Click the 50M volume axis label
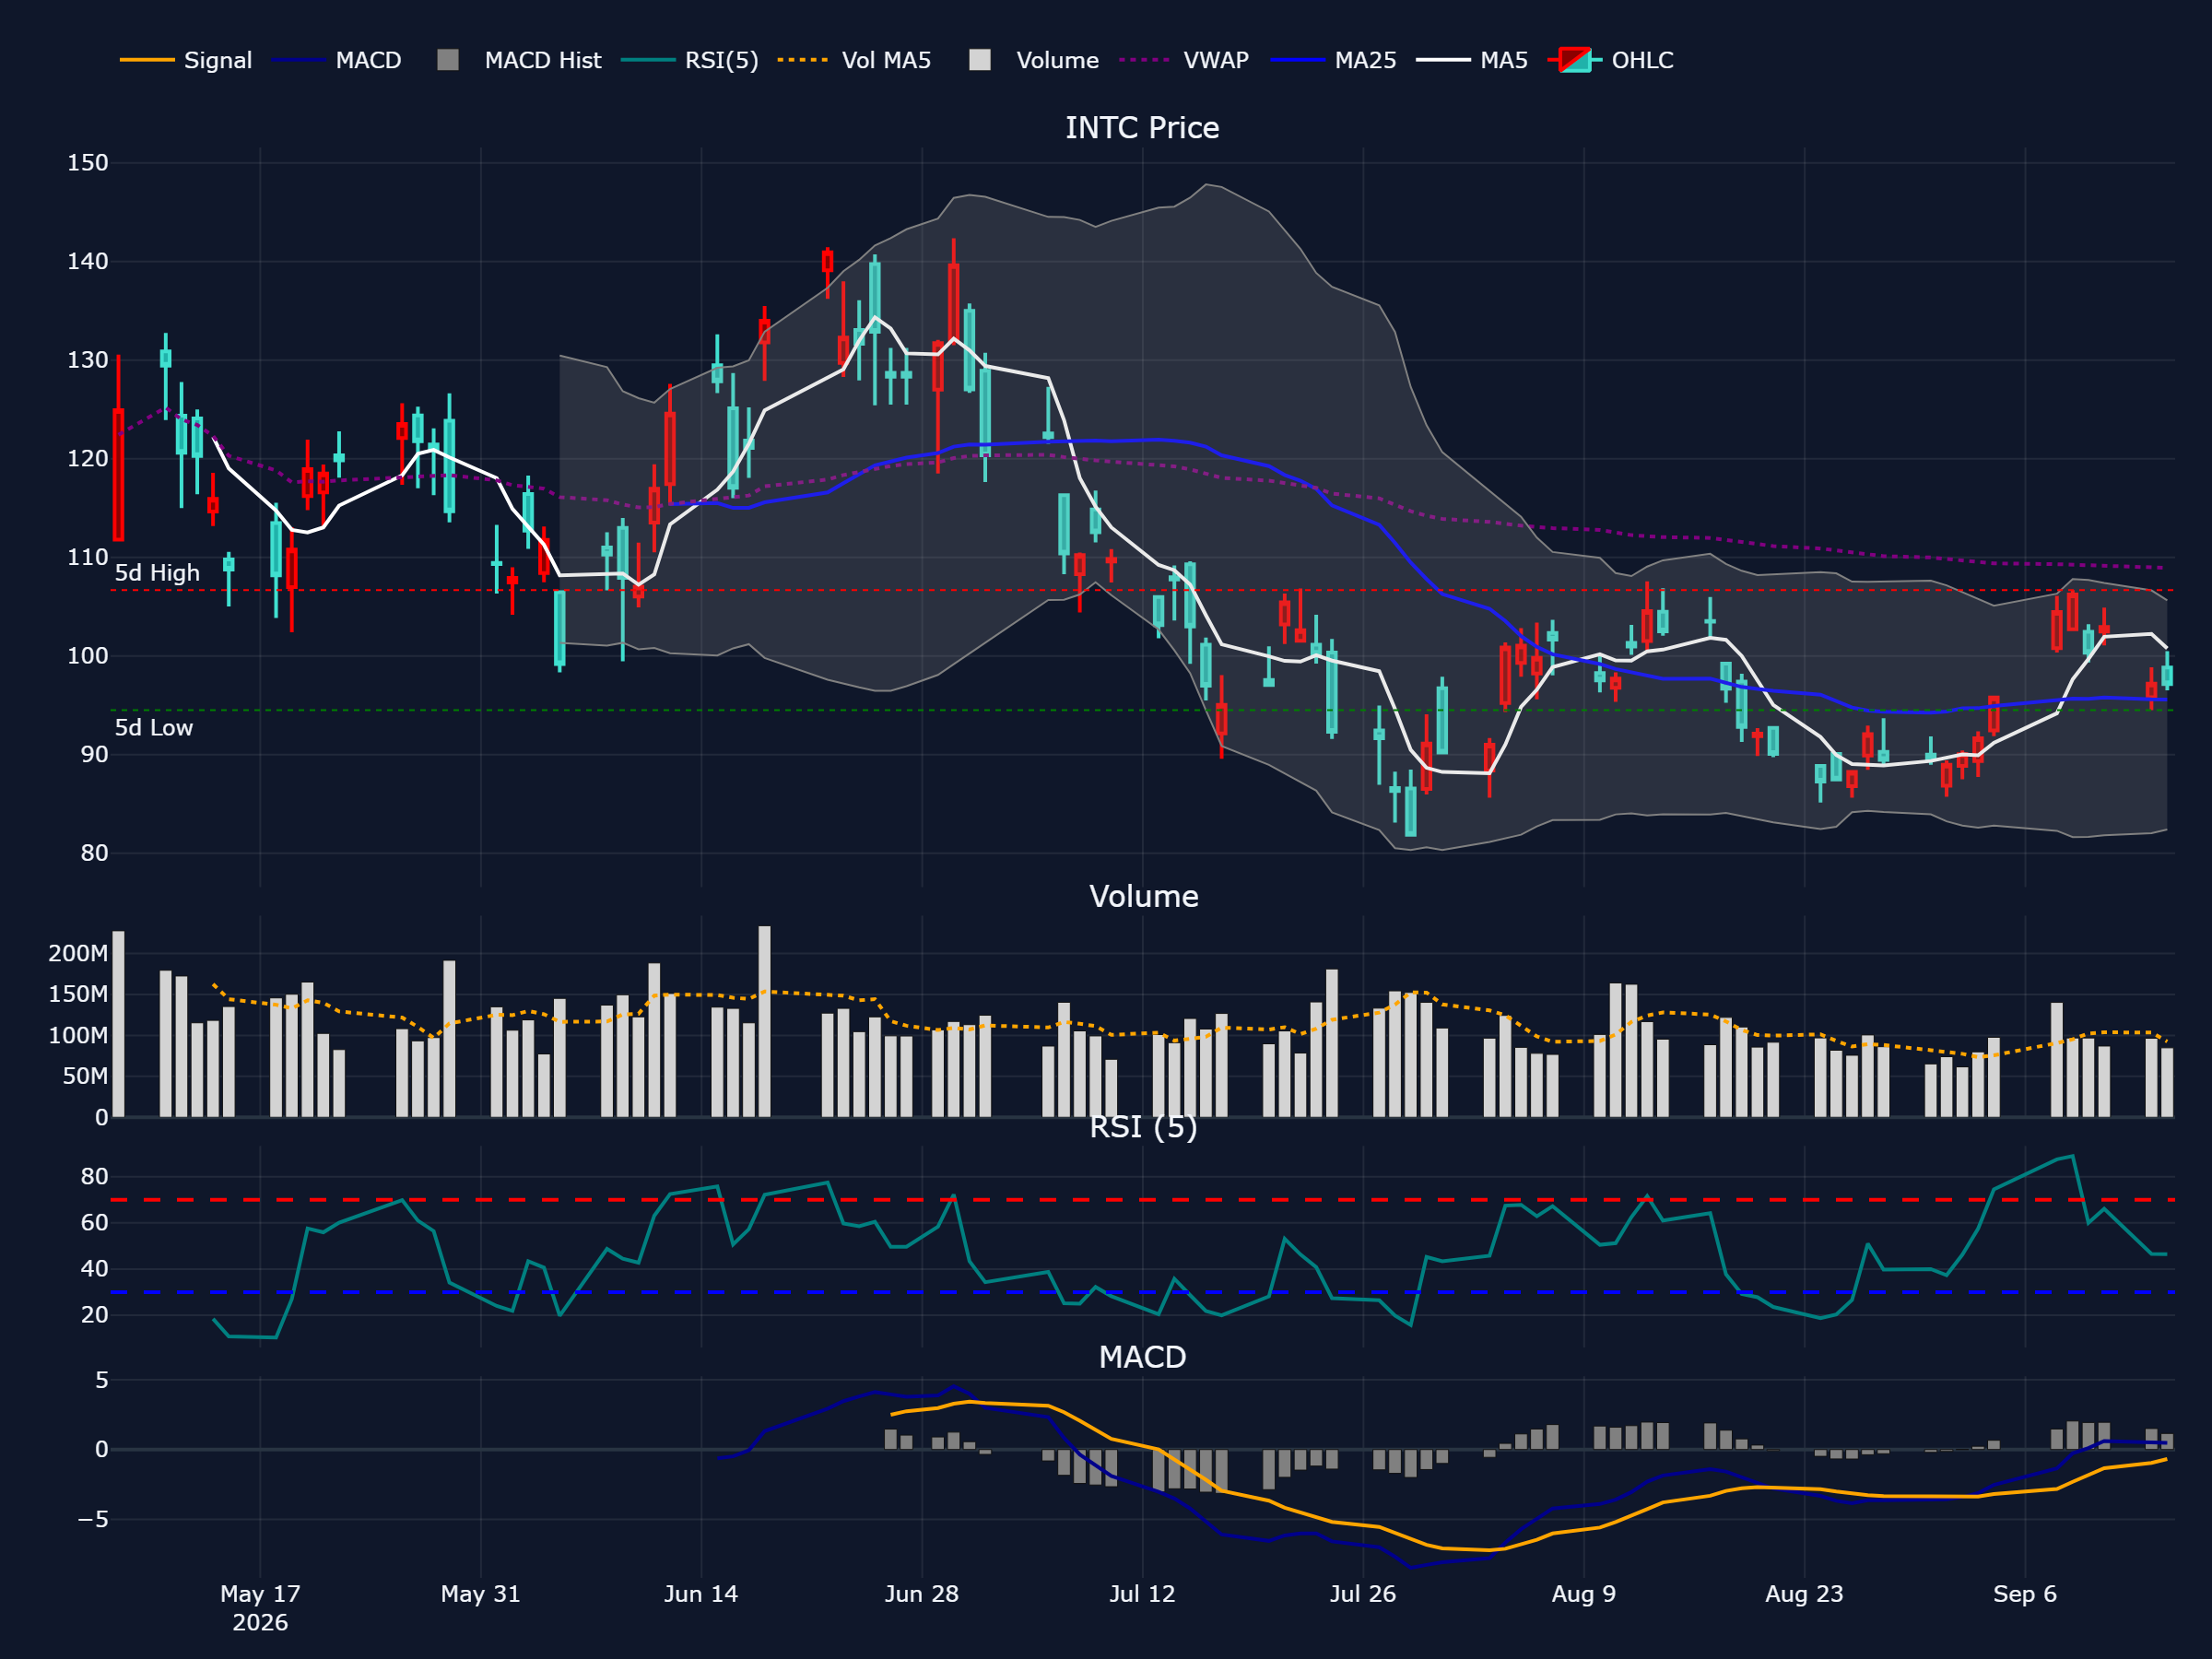 [x=85, y=1076]
